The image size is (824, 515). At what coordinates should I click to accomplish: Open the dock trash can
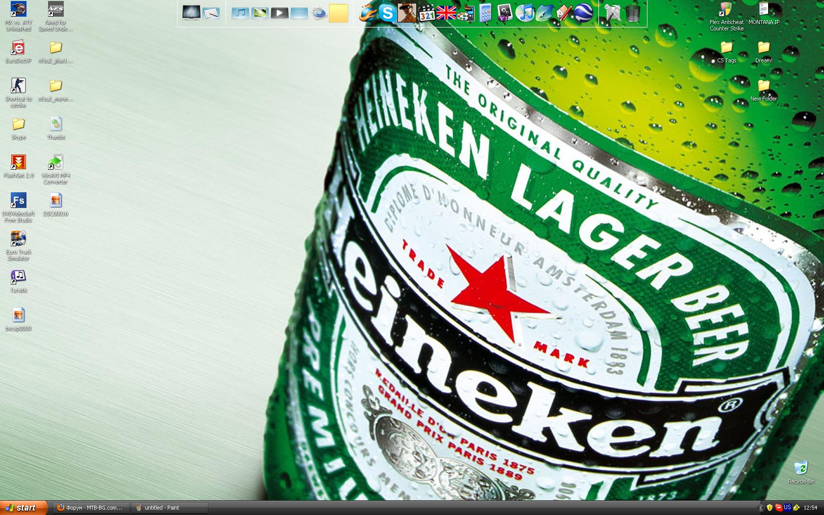pos(633,13)
